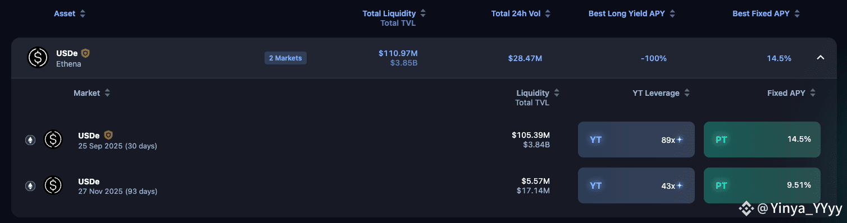Sort markets by YT Leverage
847x223 pixels.
[x=661, y=93]
